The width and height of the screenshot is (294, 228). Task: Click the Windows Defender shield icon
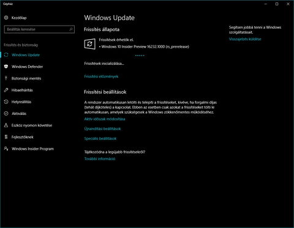6,67
